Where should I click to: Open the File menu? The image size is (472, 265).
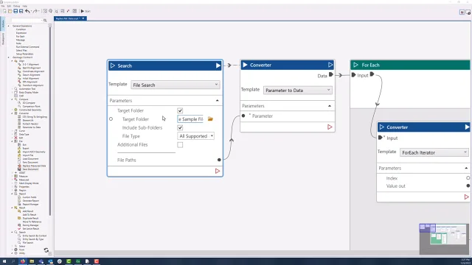point(3,6)
